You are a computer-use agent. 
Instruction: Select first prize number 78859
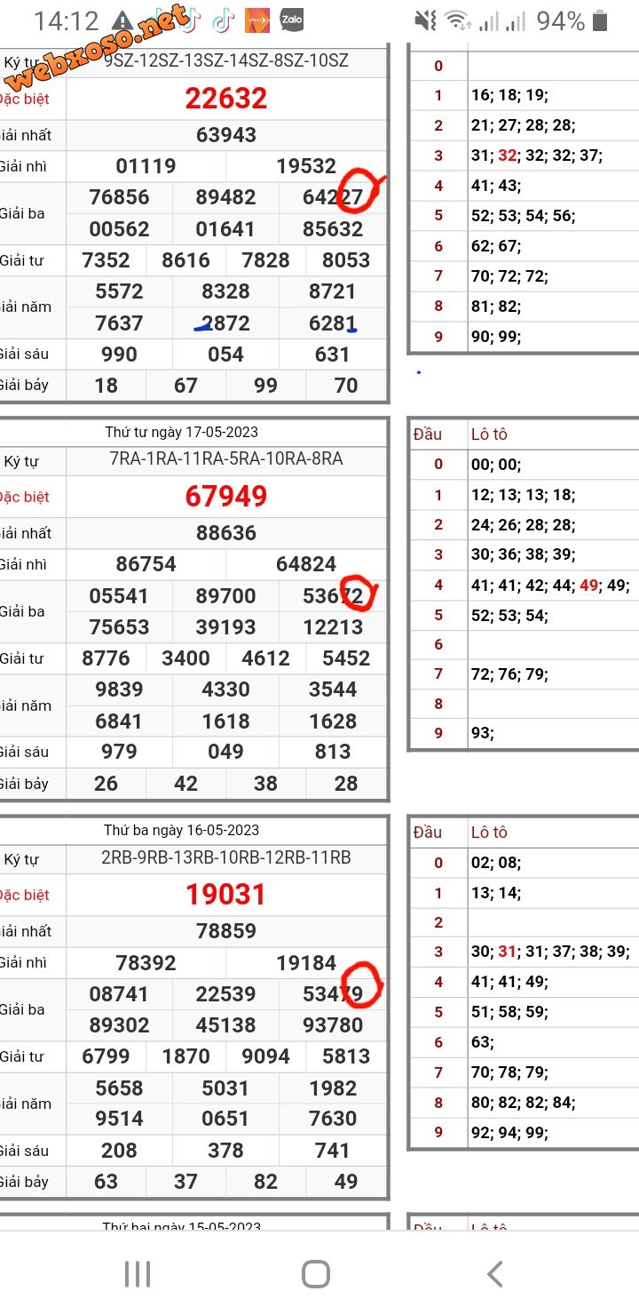(226, 931)
